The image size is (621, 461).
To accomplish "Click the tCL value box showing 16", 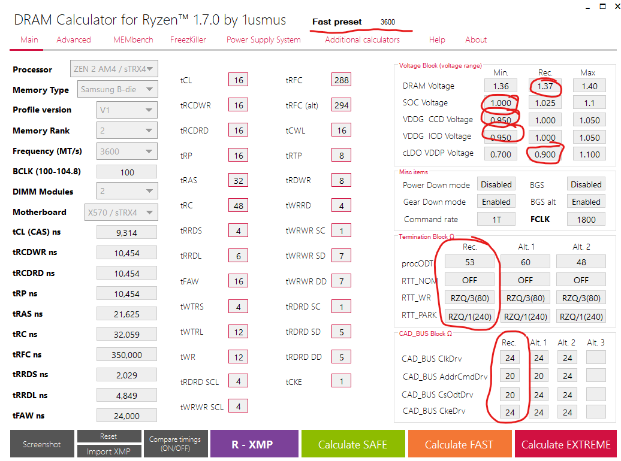I will (x=239, y=80).
